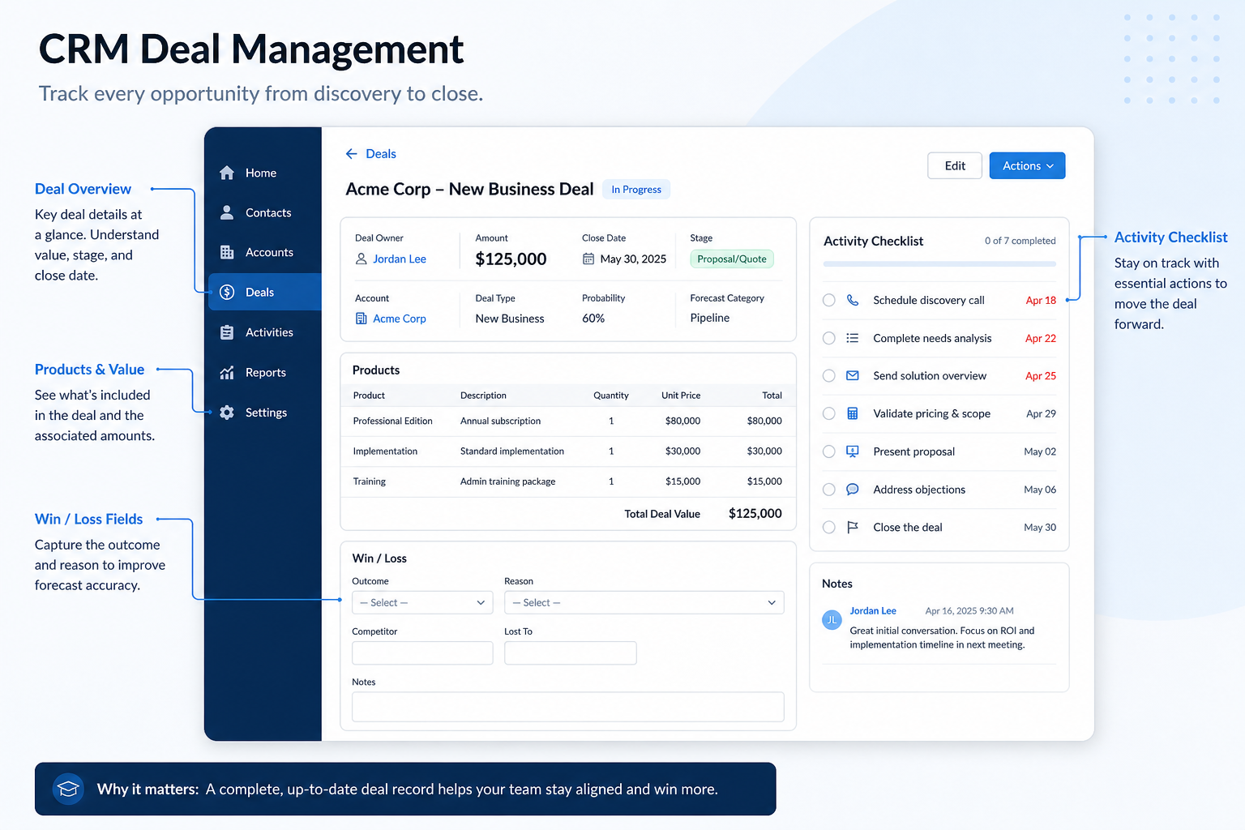Open the Actions dropdown button

coord(1027,165)
